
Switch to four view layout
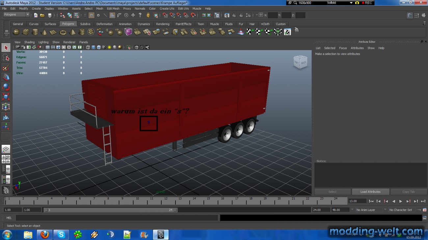tap(6, 159)
